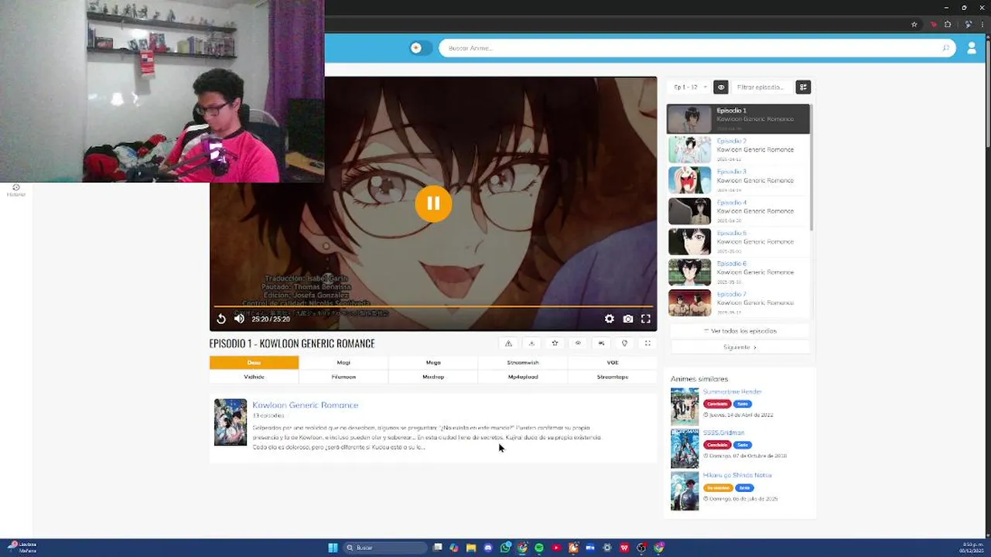Image resolution: width=991 pixels, height=557 pixels.
Task: Bookmark the page with the browser star
Action: coord(914,25)
